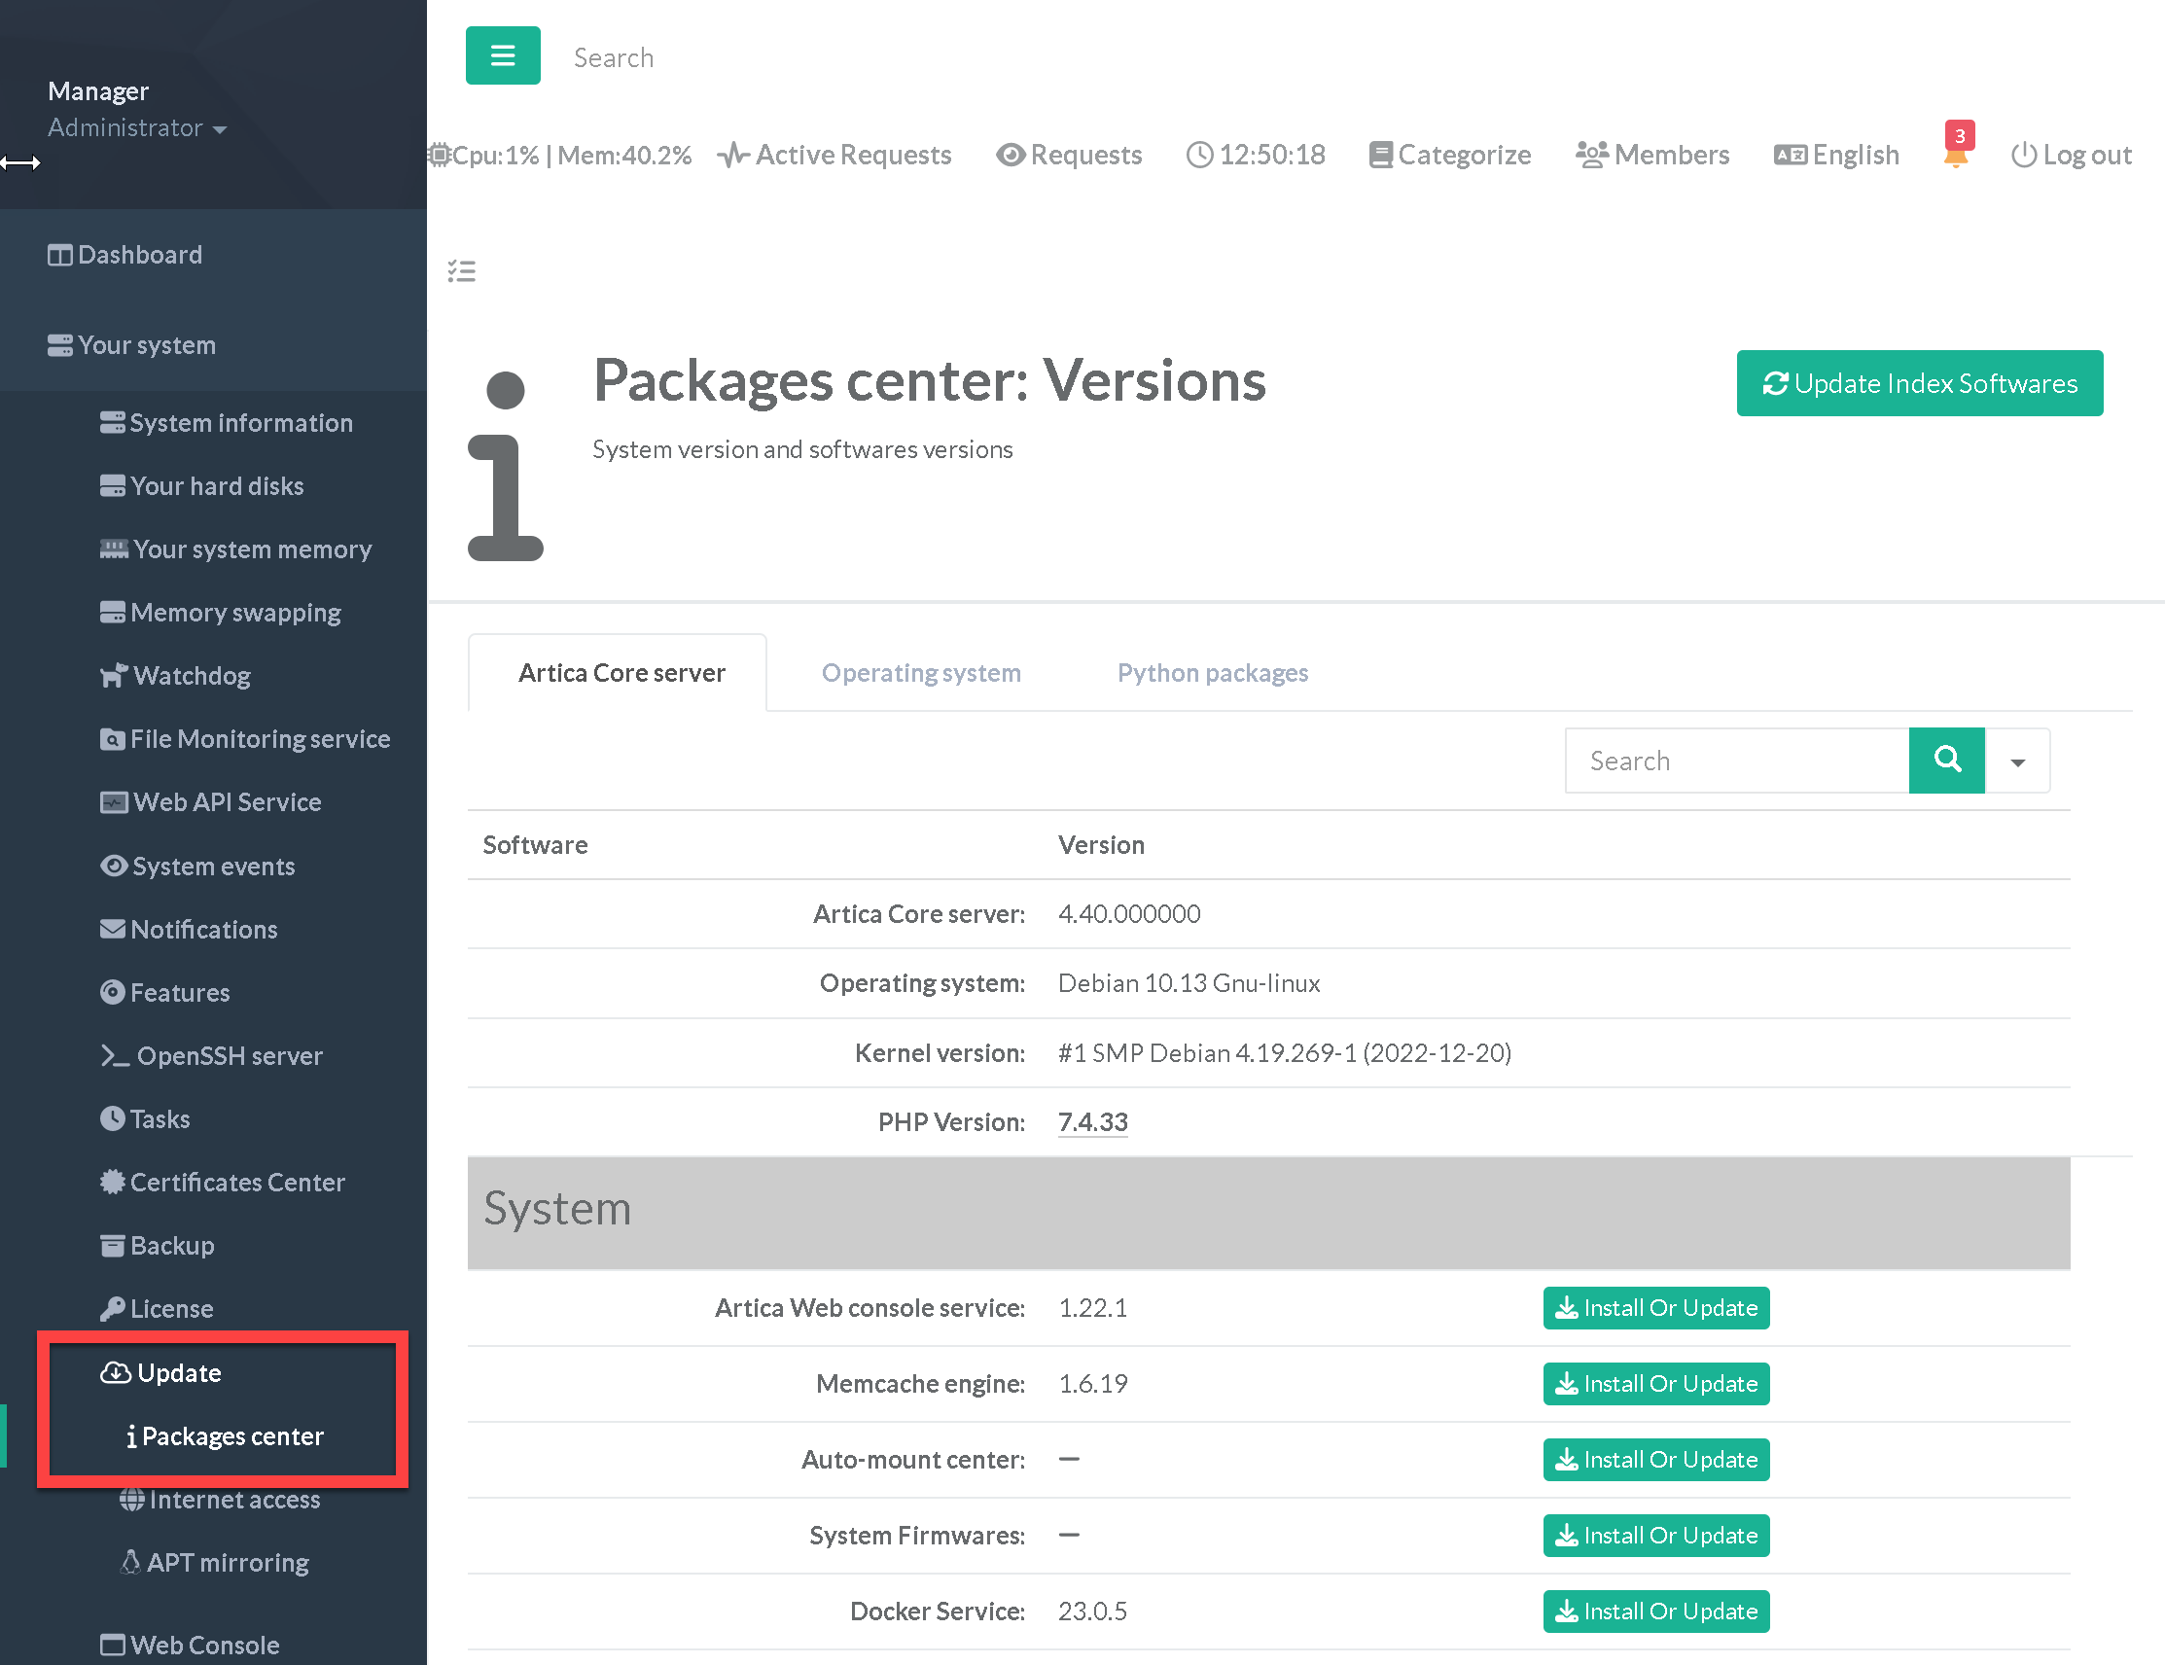Viewport: 2165px width, 1665px height.
Task: Click Update Index Softwares button
Action: click(x=1918, y=383)
